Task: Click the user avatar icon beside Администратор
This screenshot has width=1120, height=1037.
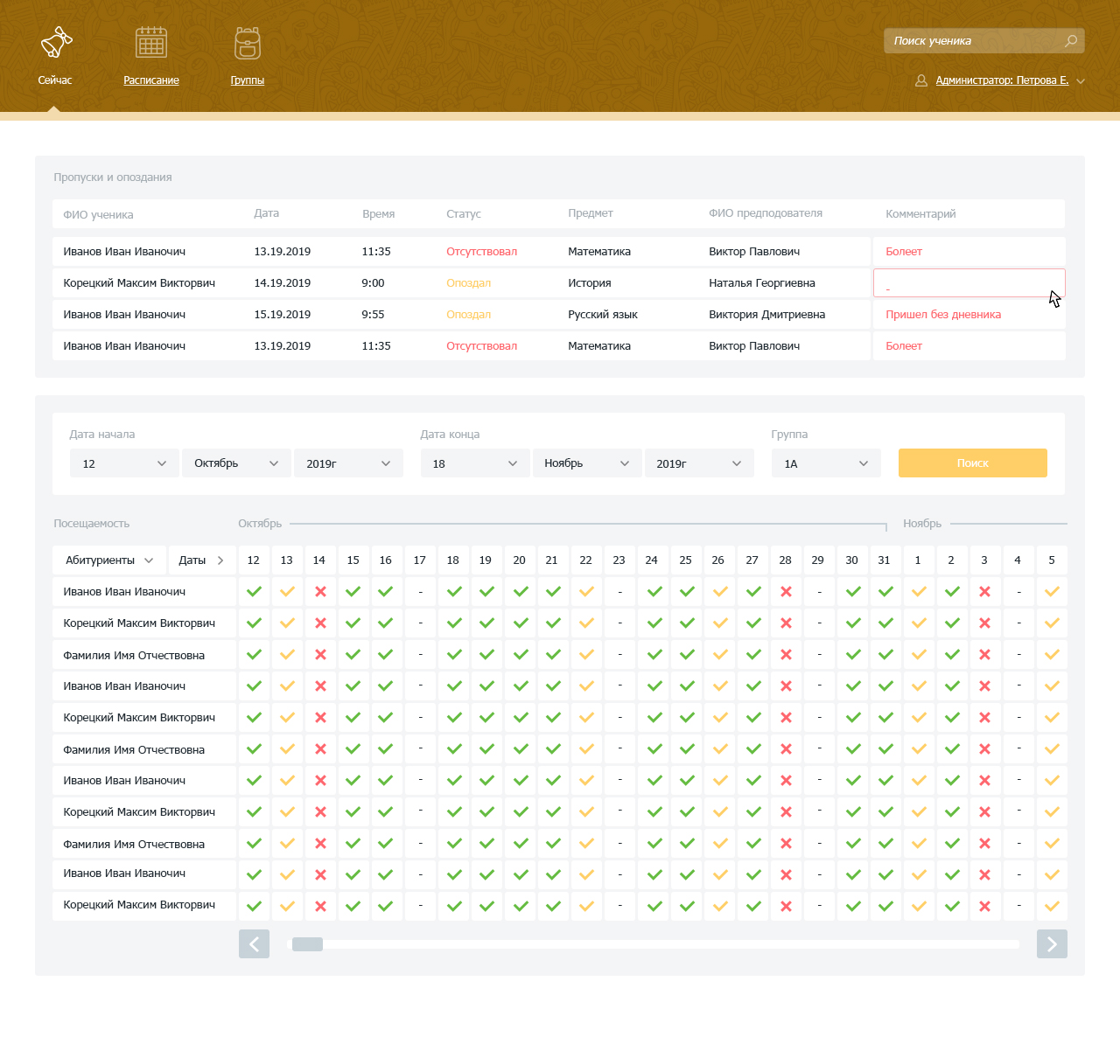Action: click(x=921, y=80)
